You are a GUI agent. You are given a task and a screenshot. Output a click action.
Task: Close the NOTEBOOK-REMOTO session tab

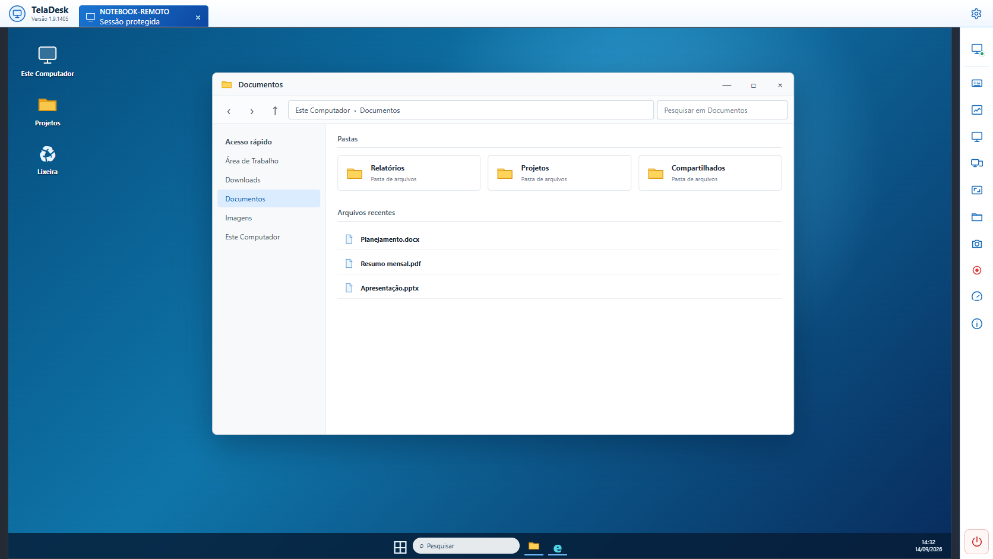point(198,17)
